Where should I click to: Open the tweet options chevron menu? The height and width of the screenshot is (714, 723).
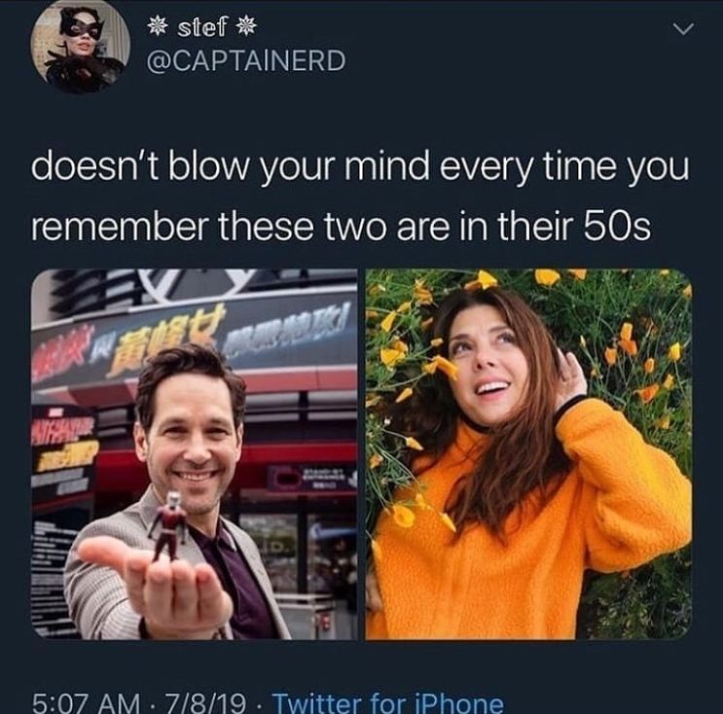[683, 29]
